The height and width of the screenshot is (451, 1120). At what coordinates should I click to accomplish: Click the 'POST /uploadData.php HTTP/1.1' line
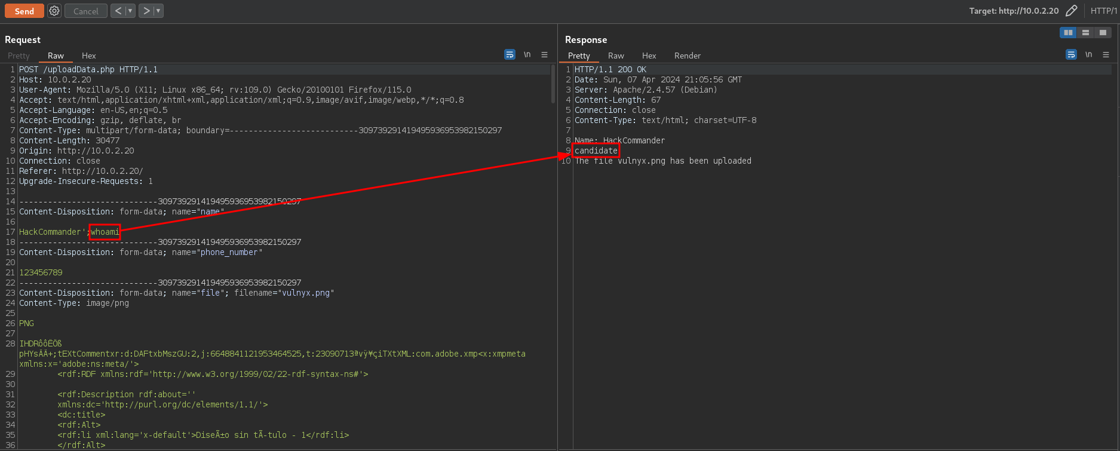pos(88,69)
